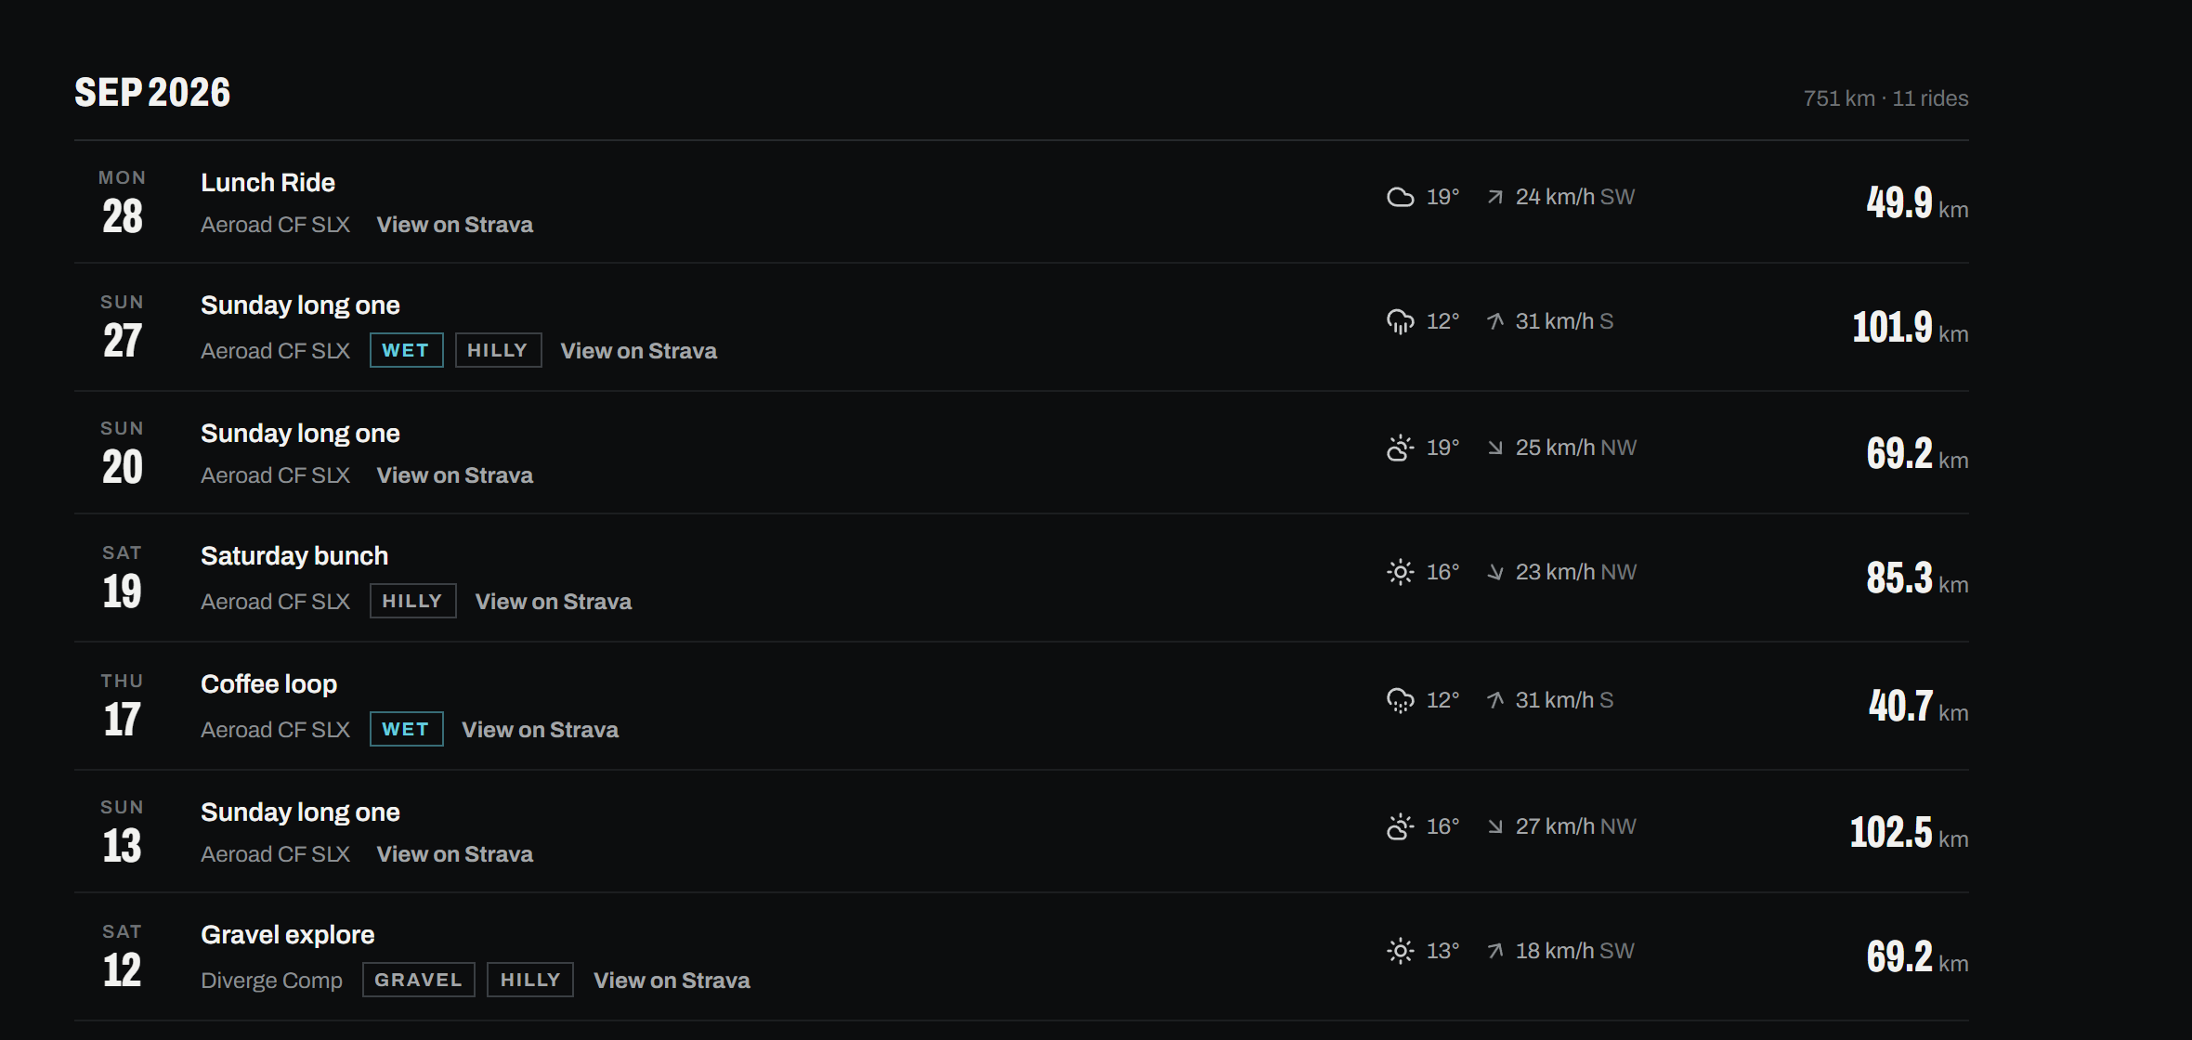Click the HILLY tag on Saturday bunch

click(x=412, y=601)
